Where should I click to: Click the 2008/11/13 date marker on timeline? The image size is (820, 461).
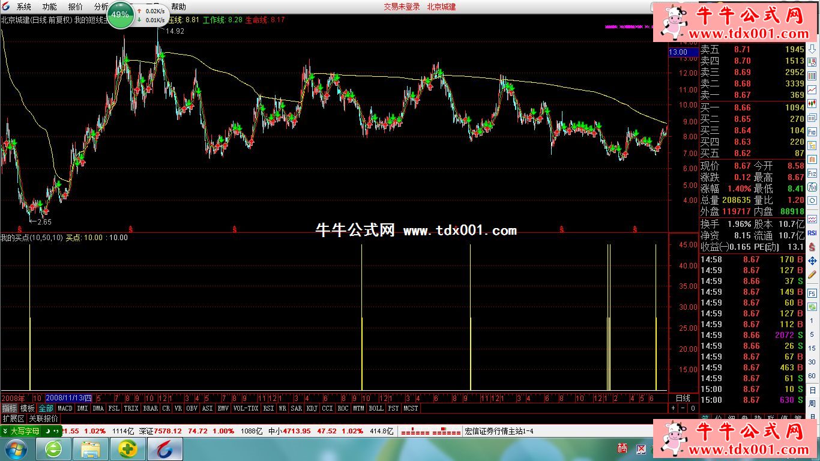[x=69, y=398]
